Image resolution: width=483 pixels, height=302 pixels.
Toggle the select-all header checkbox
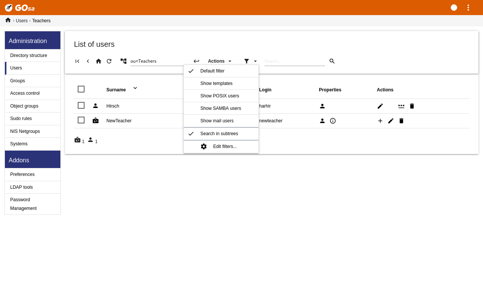tap(81, 89)
